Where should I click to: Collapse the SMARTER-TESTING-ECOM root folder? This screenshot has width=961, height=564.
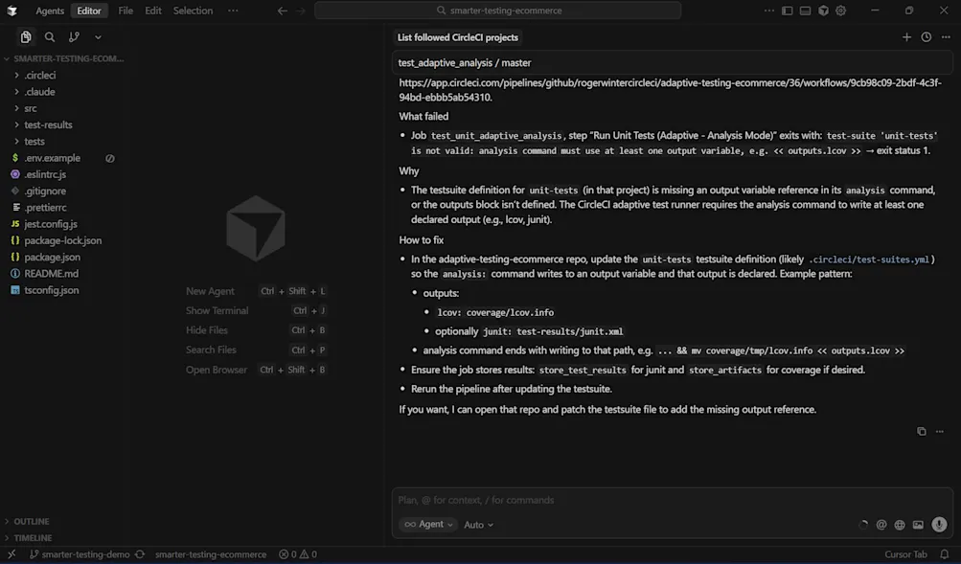click(x=64, y=58)
